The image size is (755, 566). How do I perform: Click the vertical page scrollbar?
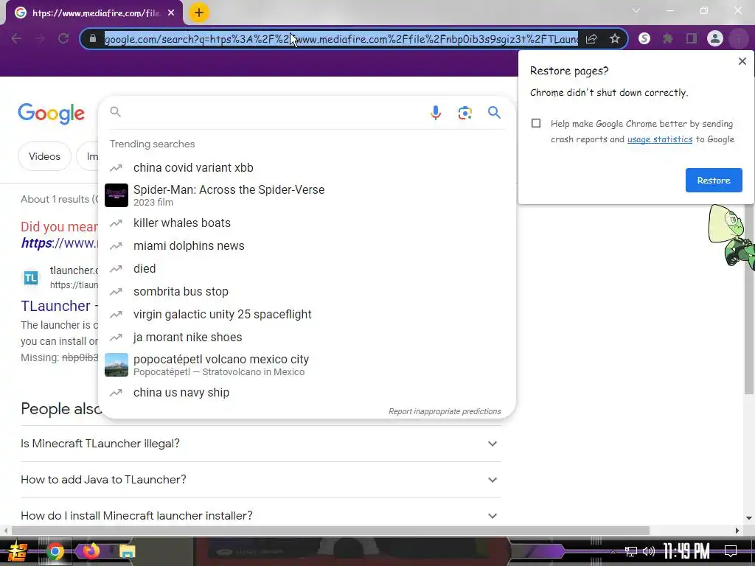click(x=749, y=298)
